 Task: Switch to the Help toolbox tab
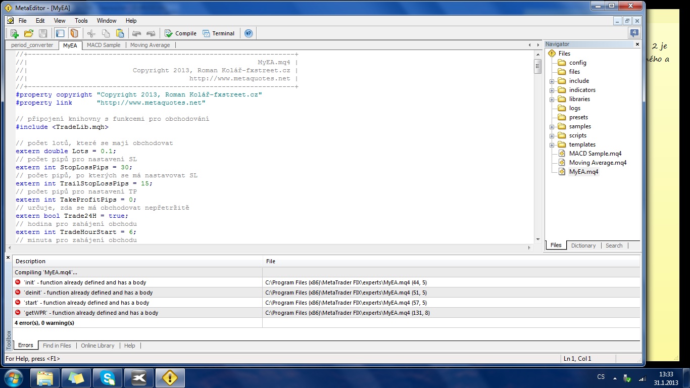[129, 346]
